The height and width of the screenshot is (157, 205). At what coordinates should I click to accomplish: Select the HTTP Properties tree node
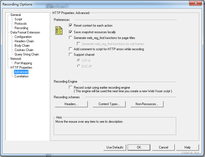pyautogui.click(x=21, y=68)
